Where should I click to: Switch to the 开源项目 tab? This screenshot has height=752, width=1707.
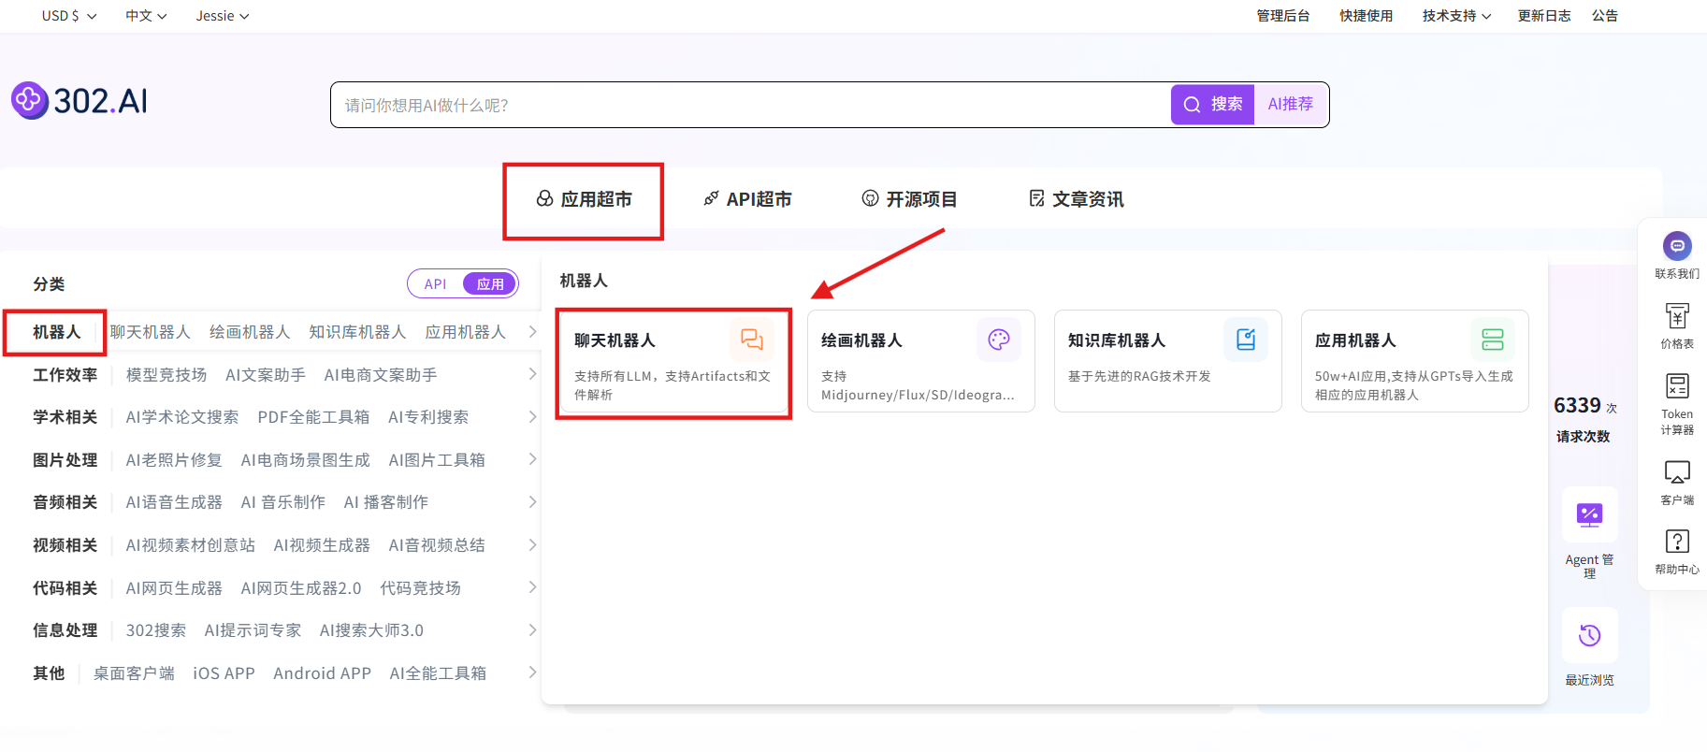[x=909, y=199]
